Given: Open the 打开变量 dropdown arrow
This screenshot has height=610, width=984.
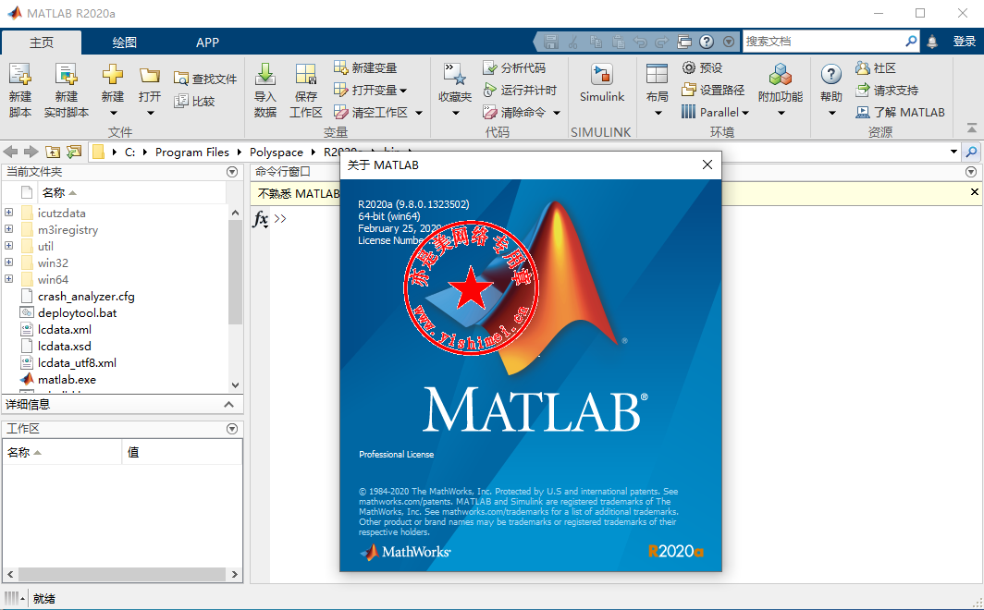Looking at the screenshot, I should coord(403,91).
